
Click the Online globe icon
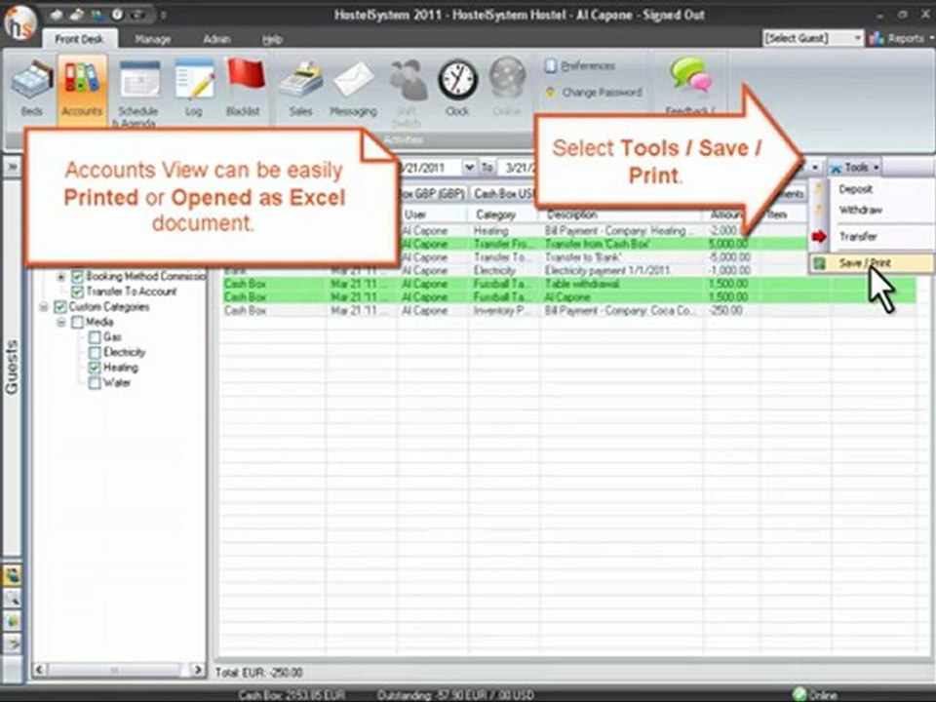click(507, 78)
